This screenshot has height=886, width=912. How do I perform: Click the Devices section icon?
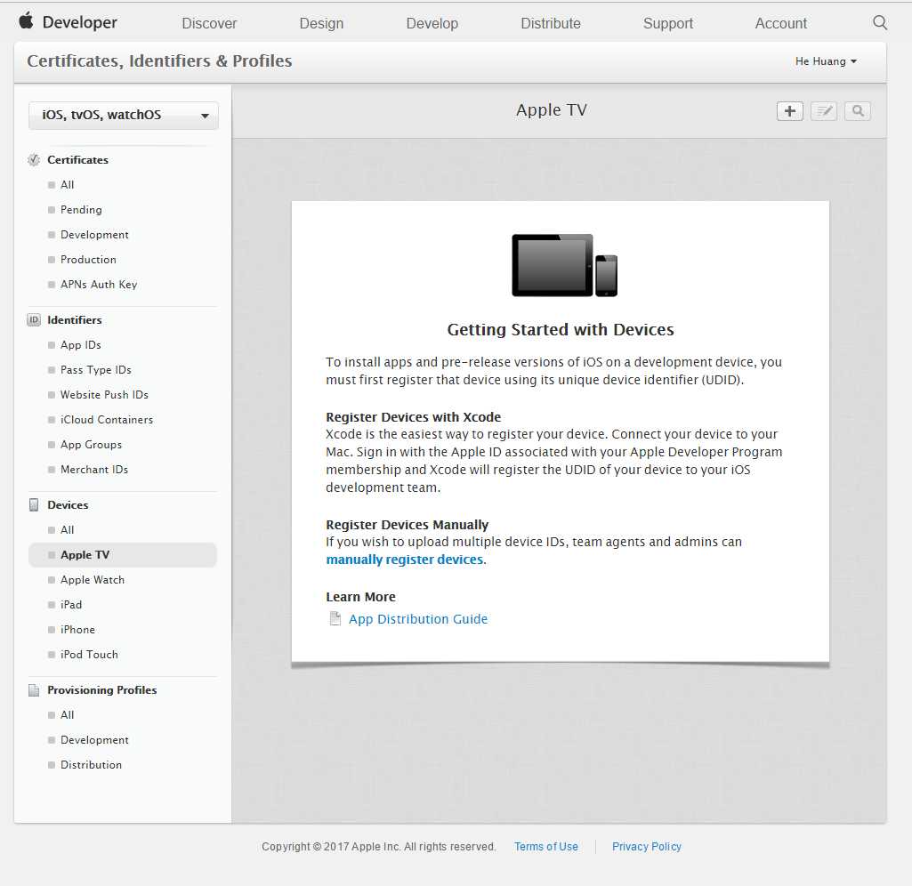[34, 504]
